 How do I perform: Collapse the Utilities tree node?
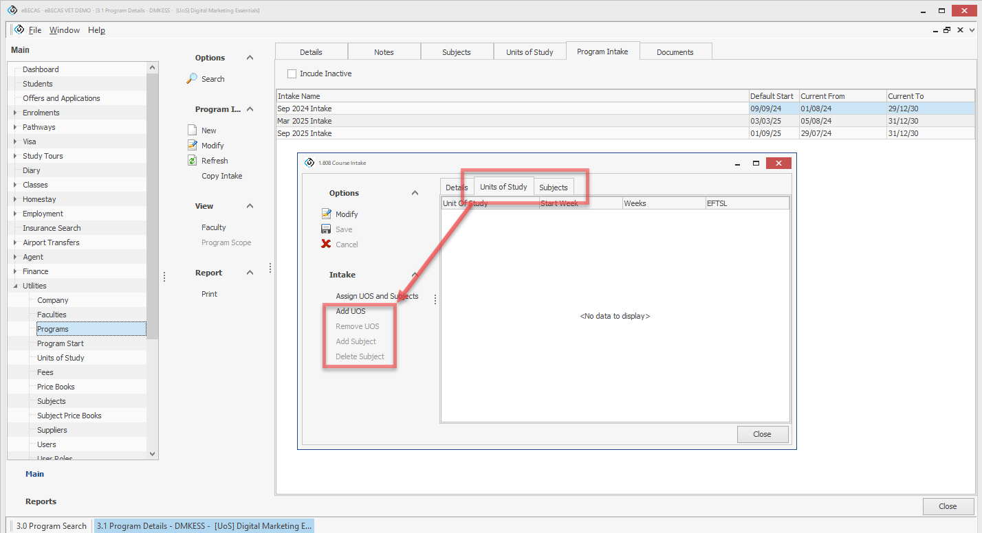coord(15,286)
